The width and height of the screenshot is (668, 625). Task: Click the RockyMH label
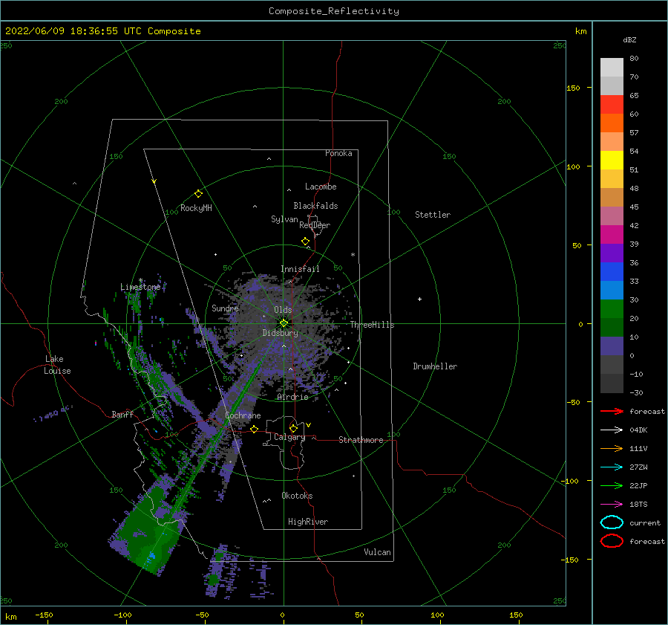(x=196, y=208)
